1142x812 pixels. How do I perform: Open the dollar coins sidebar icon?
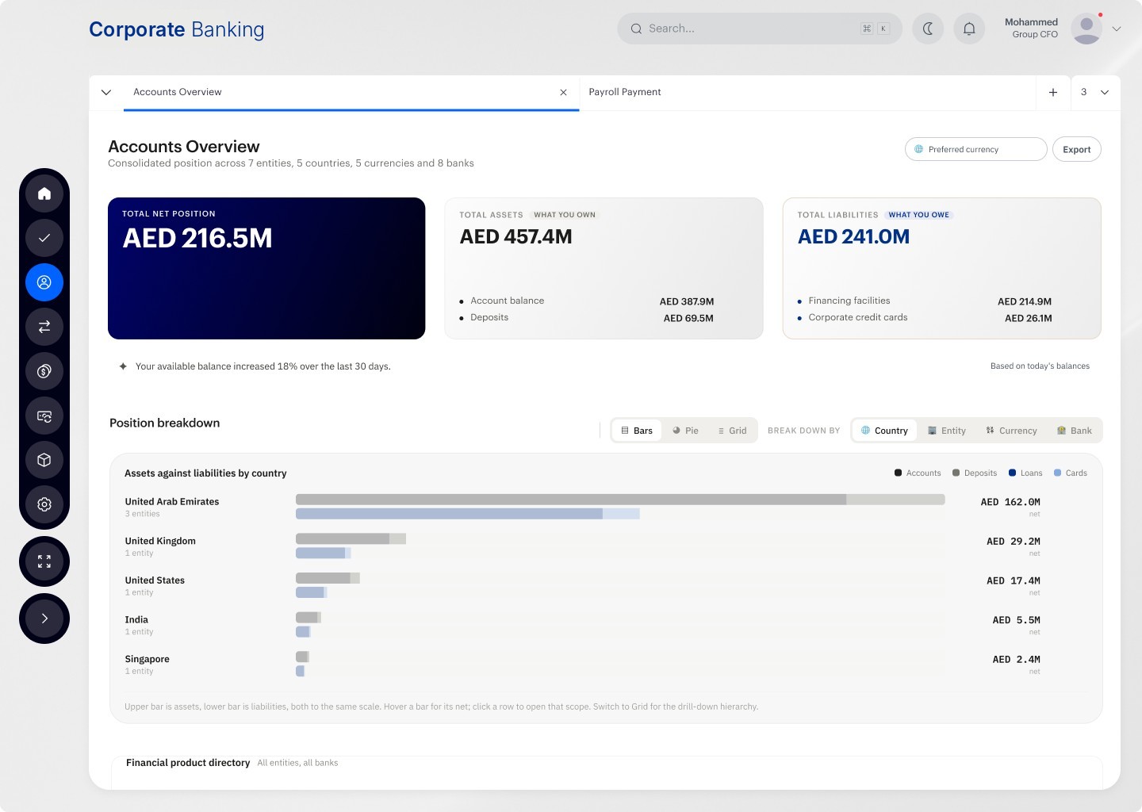(44, 371)
